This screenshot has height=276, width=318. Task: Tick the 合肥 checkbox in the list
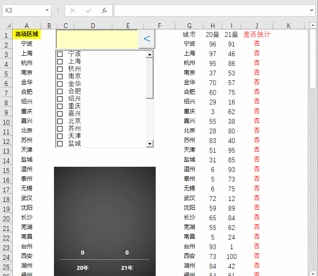coord(60,91)
